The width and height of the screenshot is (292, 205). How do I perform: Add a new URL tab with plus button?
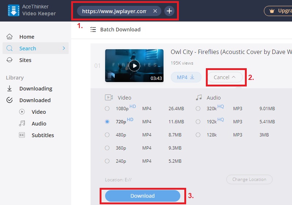169,11
